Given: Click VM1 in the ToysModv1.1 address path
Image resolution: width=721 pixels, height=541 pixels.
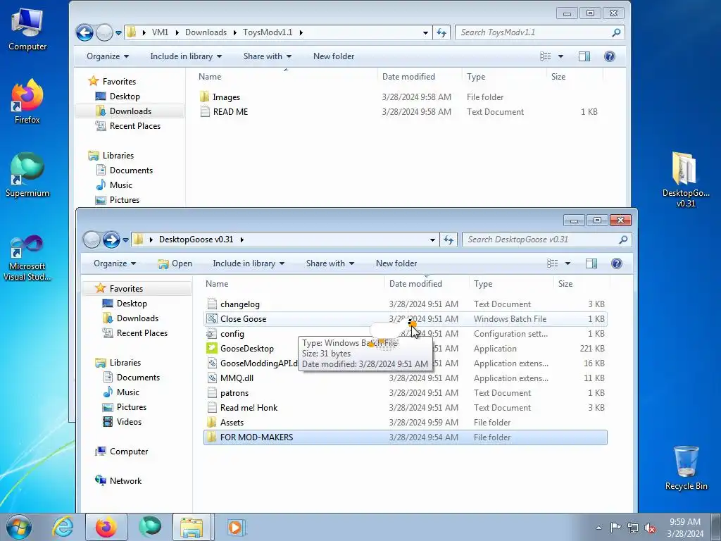Looking at the screenshot, I should tap(160, 32).
